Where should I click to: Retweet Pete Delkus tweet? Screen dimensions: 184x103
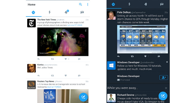click(132, 56)
